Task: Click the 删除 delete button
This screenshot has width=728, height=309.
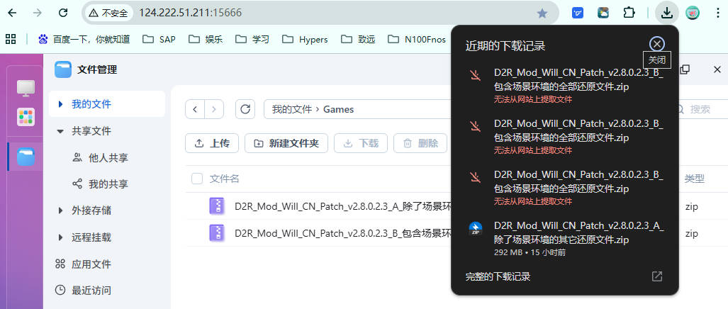Action: click(420, 143)
